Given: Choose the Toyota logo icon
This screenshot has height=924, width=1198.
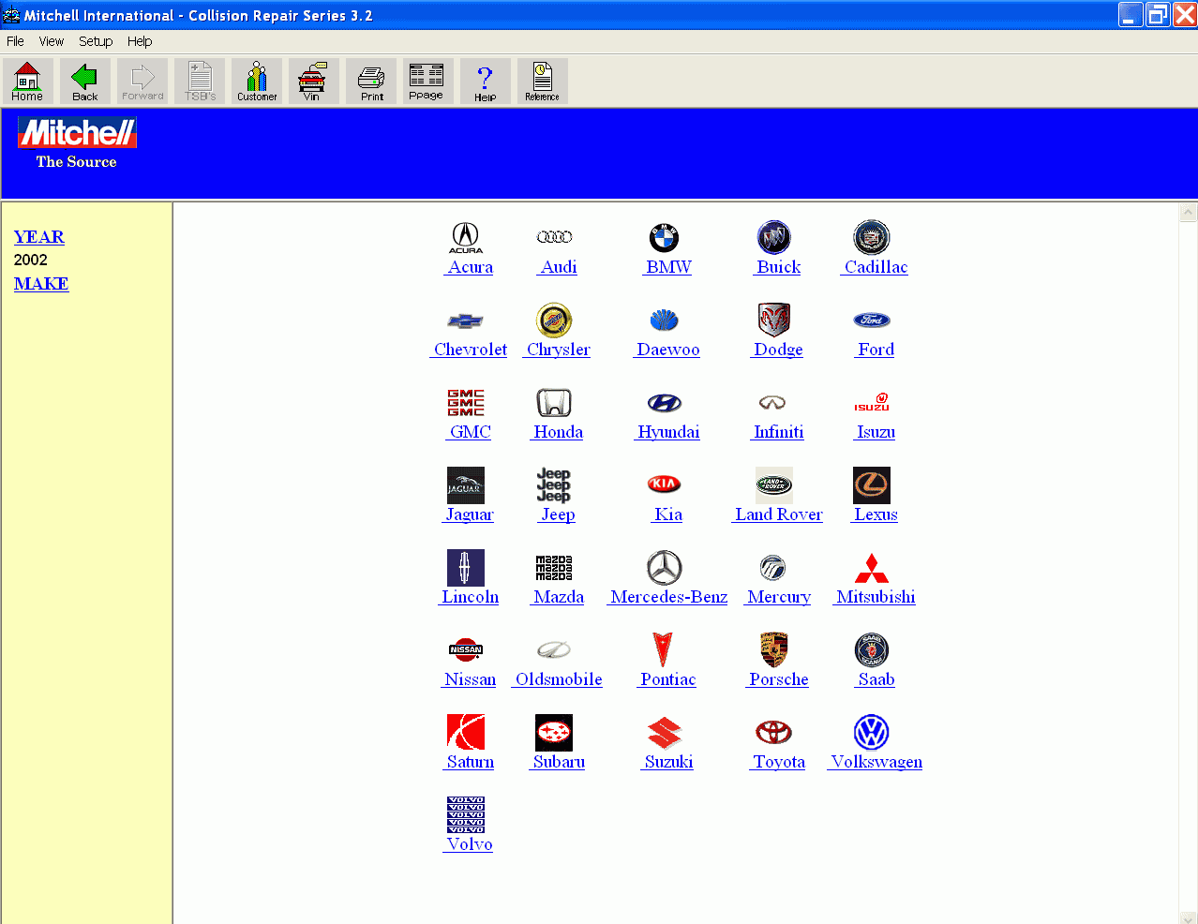Looking at the screenshot, I should pyautogui.click(x=774, y=732).
